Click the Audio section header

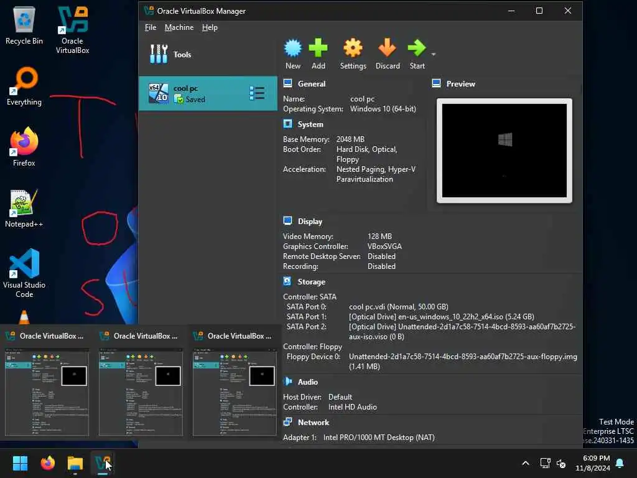point(307,382)
